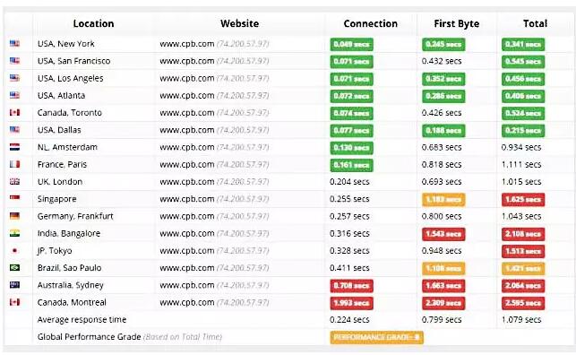Screen dimensions: 576x355
Task: Click green total time badge for USA, Dallas
Action: click(x=523, y=131)
